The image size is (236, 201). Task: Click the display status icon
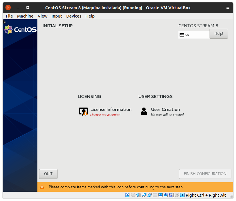pyautogui.click(x=161, y=195)
